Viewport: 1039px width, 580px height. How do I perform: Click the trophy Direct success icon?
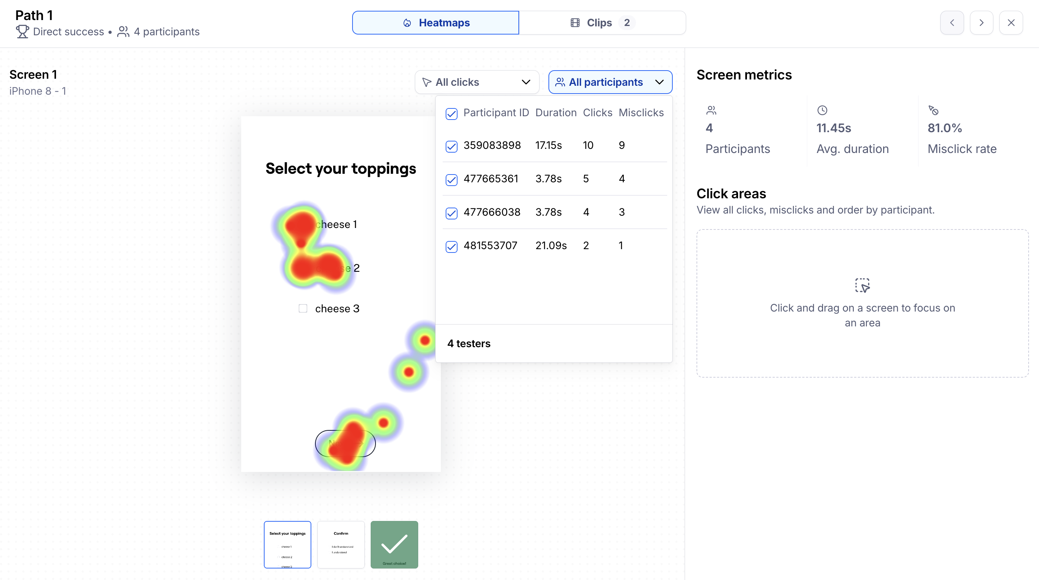click(22, 32)
